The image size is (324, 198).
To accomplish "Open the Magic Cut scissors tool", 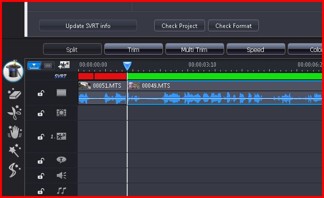I will 14,112.
